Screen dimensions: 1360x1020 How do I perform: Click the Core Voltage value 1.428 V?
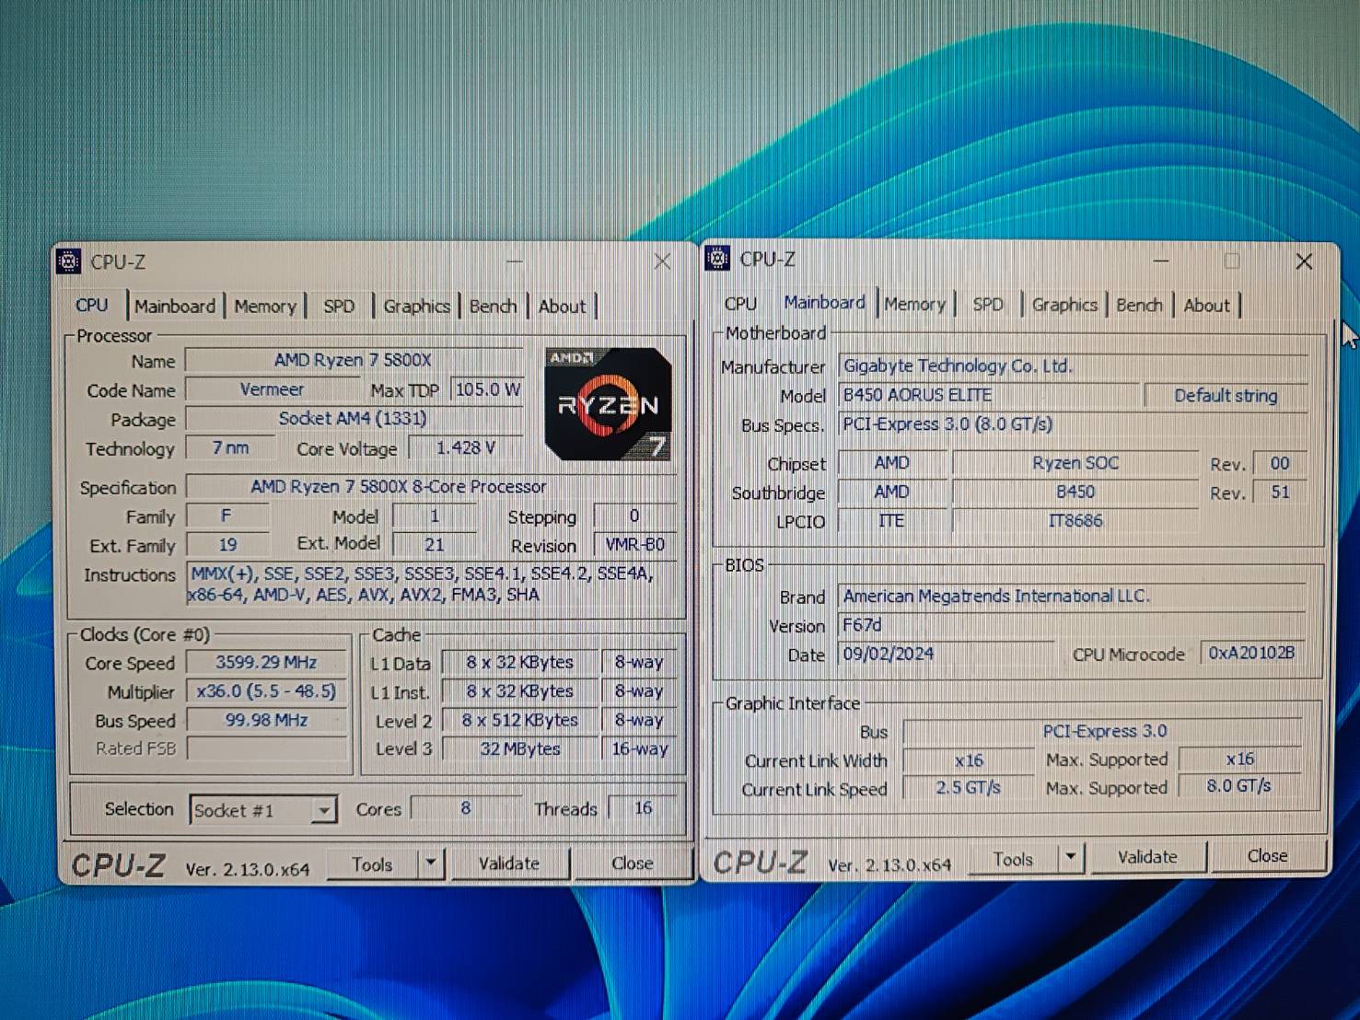[466, 447]
